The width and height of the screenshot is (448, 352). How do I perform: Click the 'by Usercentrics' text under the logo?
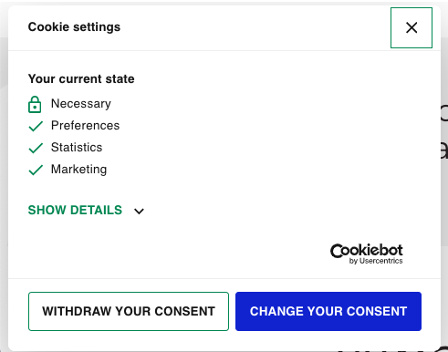pyautogui.click(x=376, y=261)
